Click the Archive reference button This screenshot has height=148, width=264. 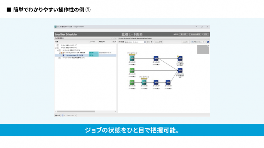click(158, 42)
